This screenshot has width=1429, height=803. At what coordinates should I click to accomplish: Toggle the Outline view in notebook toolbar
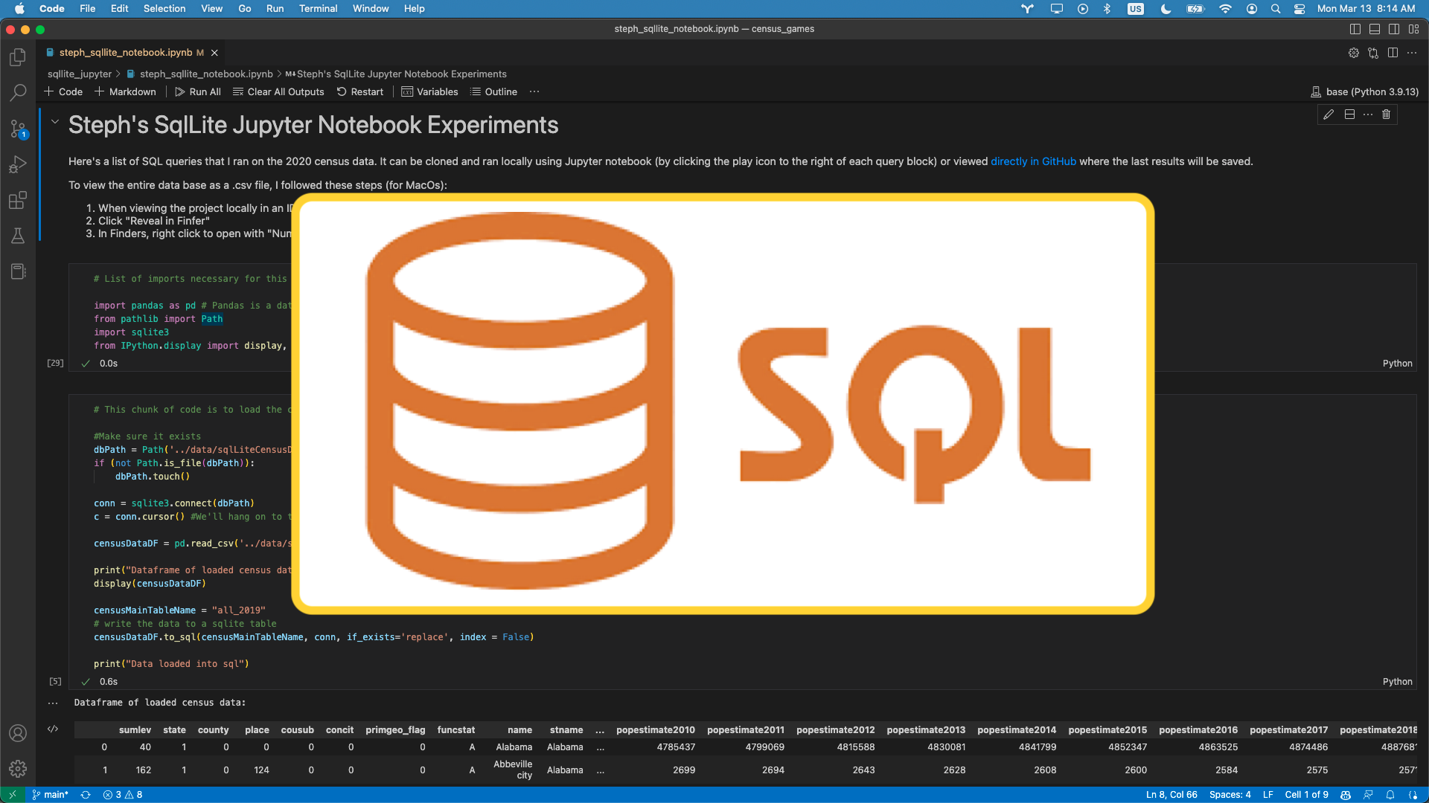click(493, 91)
